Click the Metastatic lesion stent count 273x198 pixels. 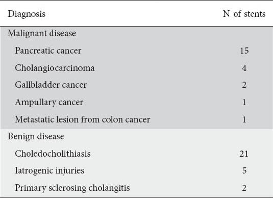244,119
